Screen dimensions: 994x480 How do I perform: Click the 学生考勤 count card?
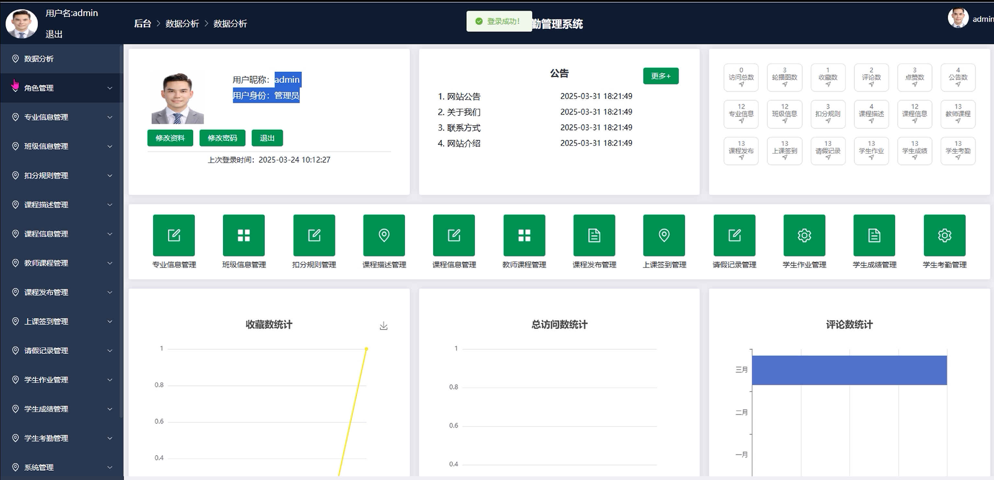957,151
